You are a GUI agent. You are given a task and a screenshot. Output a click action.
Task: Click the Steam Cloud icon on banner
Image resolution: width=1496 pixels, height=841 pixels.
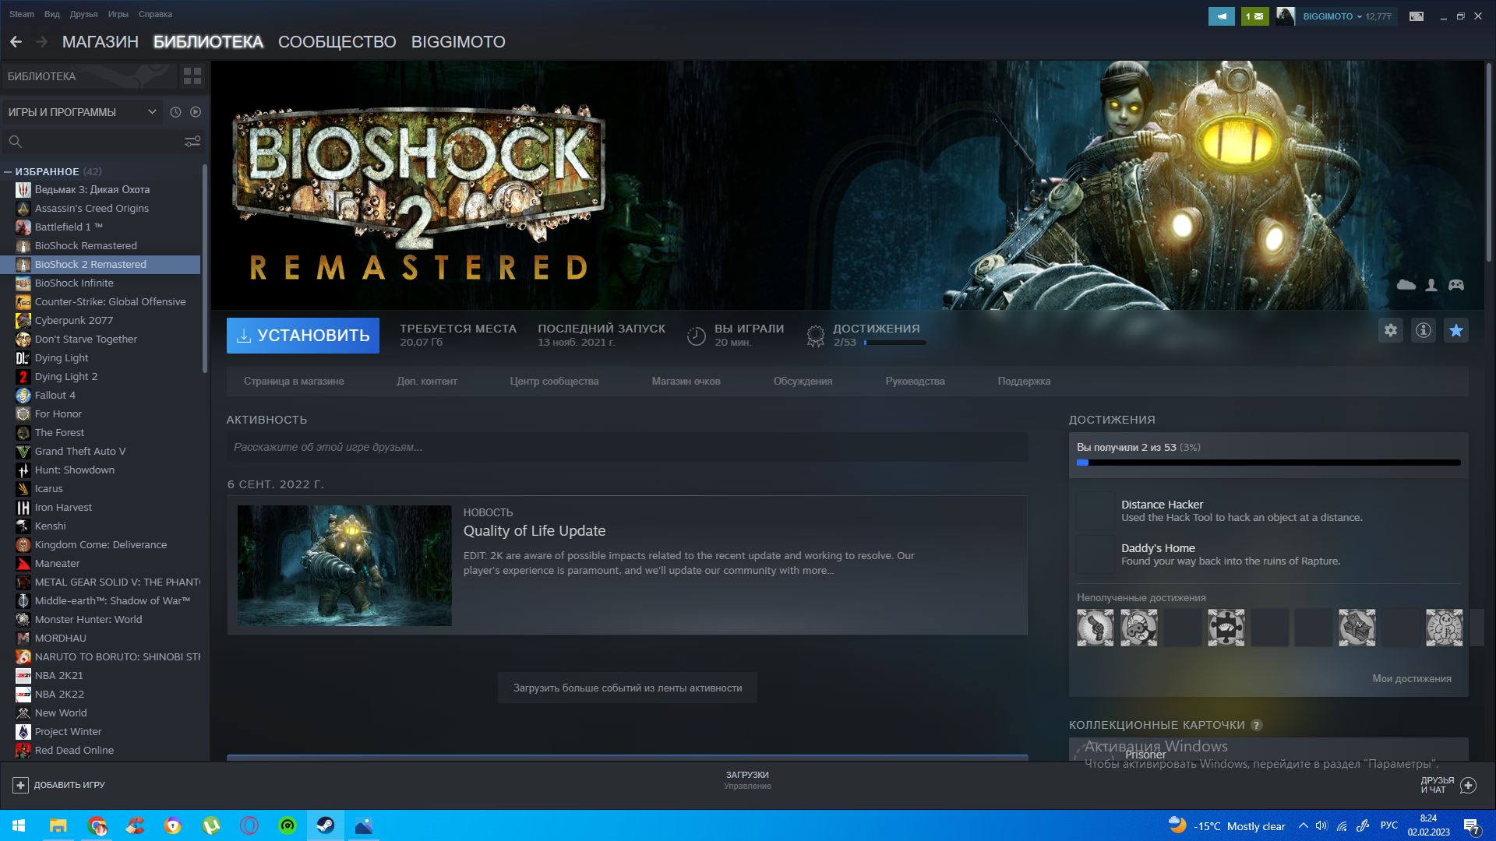[1406, 285]
